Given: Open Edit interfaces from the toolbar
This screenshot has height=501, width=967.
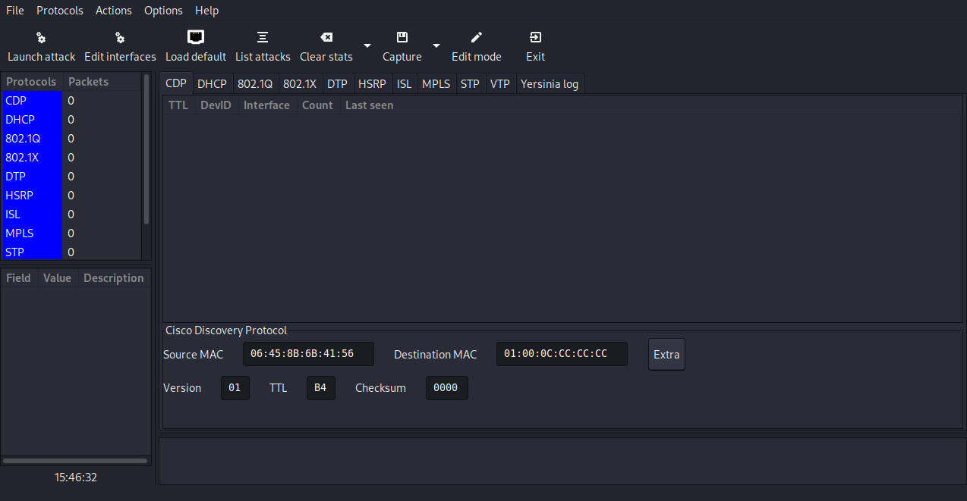Looking at the screenshot, I should [120, 38].
